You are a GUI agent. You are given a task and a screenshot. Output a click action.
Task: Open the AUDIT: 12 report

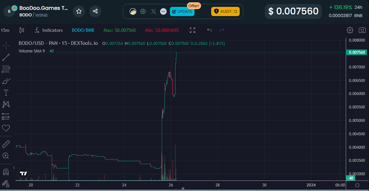click(x=226, y=11)
